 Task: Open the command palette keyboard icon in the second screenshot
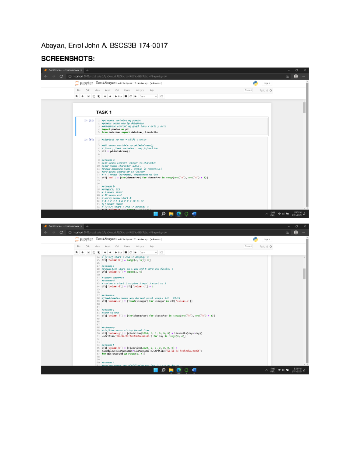point(162,252)
